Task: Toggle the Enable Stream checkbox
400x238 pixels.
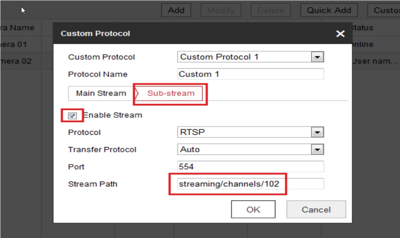Action: (73, 116)
